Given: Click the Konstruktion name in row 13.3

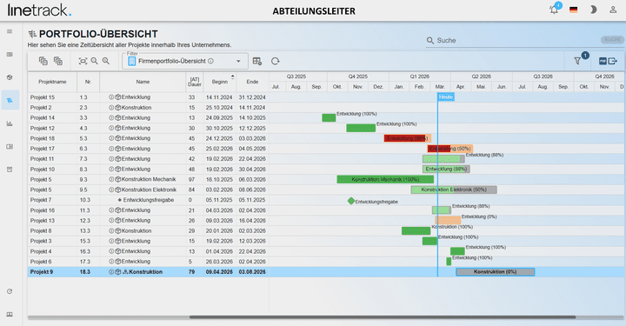Looking at the screenshot, I should pos(137,231).
